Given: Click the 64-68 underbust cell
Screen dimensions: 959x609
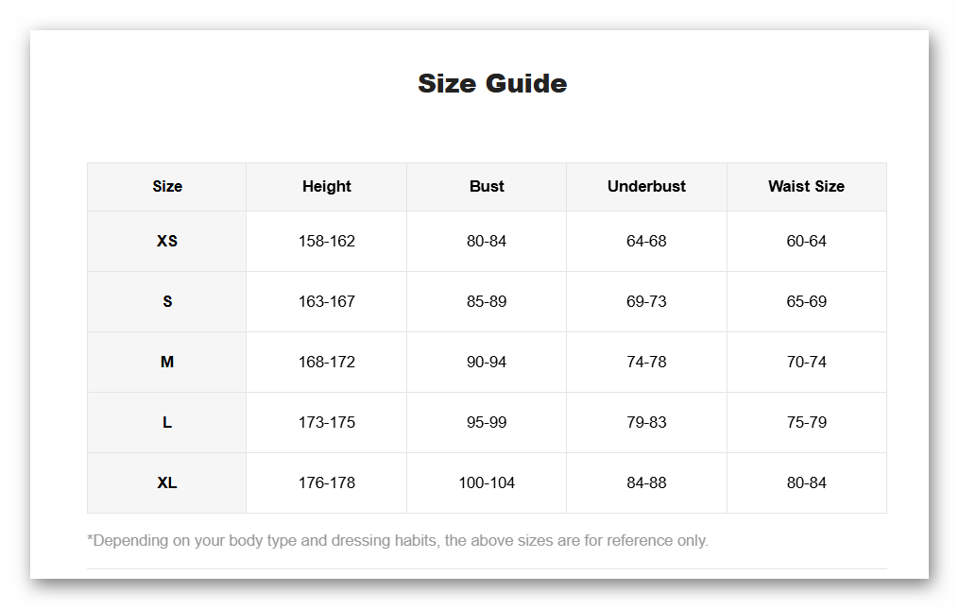Looking at the screenshot, I should click(646, 241).
